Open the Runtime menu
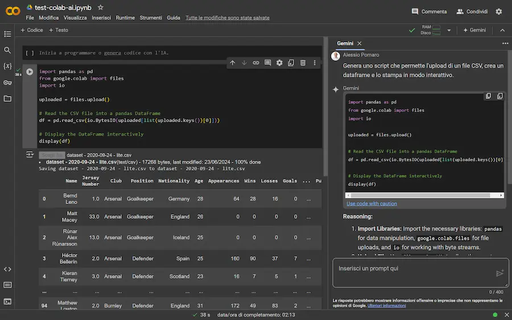This screenshot has height=320, width=512. pyautogui.click(x=125, y=18)
